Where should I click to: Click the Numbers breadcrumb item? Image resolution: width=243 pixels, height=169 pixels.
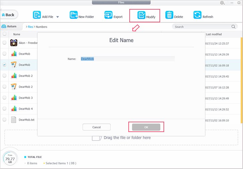pos(41,27)
